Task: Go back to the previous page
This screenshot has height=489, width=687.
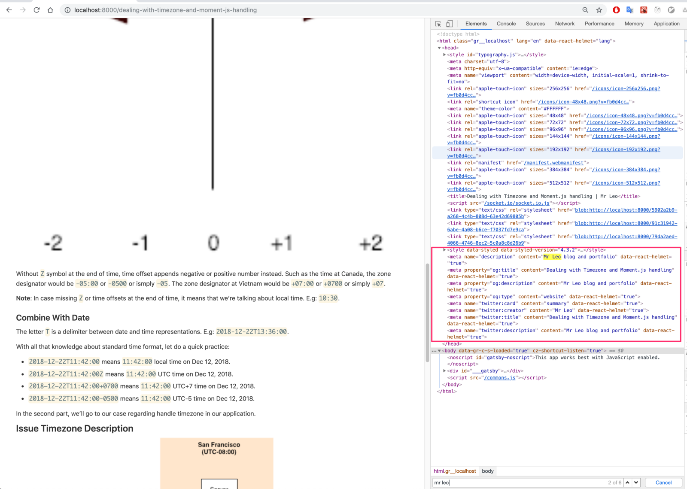Action: pyautogui.click(x=9, y=10)
